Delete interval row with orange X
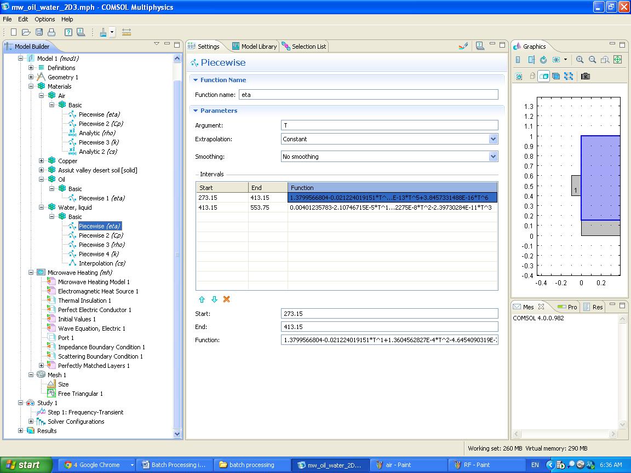 point(227,299)
